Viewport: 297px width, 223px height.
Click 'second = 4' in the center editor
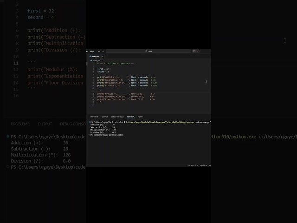point(103,72)
